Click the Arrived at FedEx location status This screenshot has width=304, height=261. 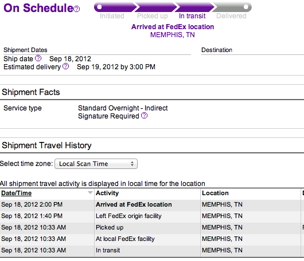(x=173, y=27)
